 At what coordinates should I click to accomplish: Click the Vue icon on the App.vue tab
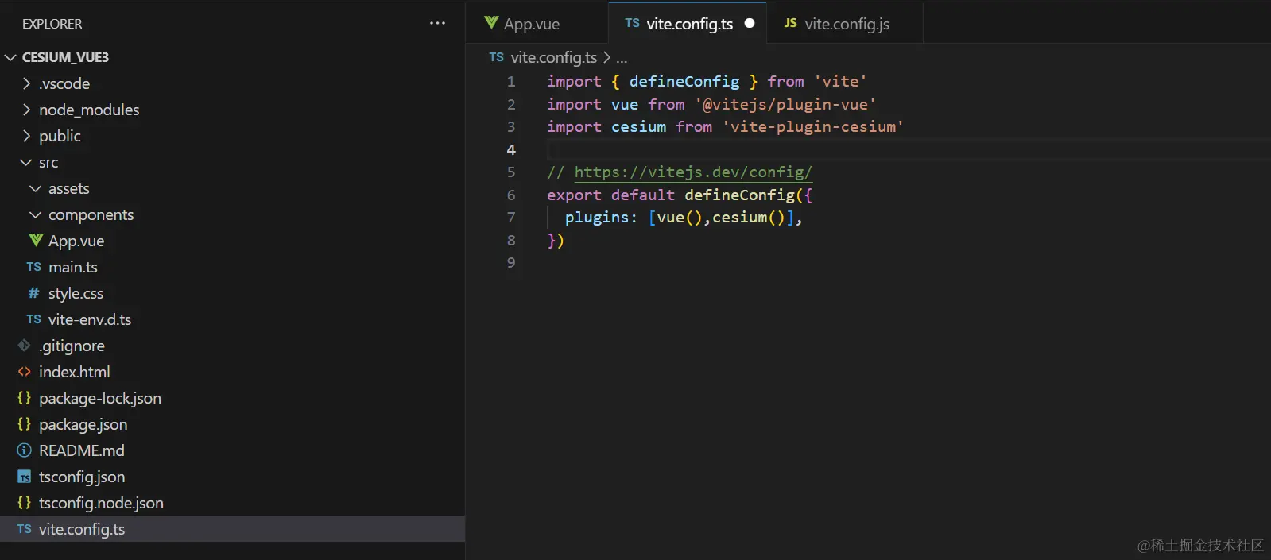pyautogui.click(x=491, y=23)
